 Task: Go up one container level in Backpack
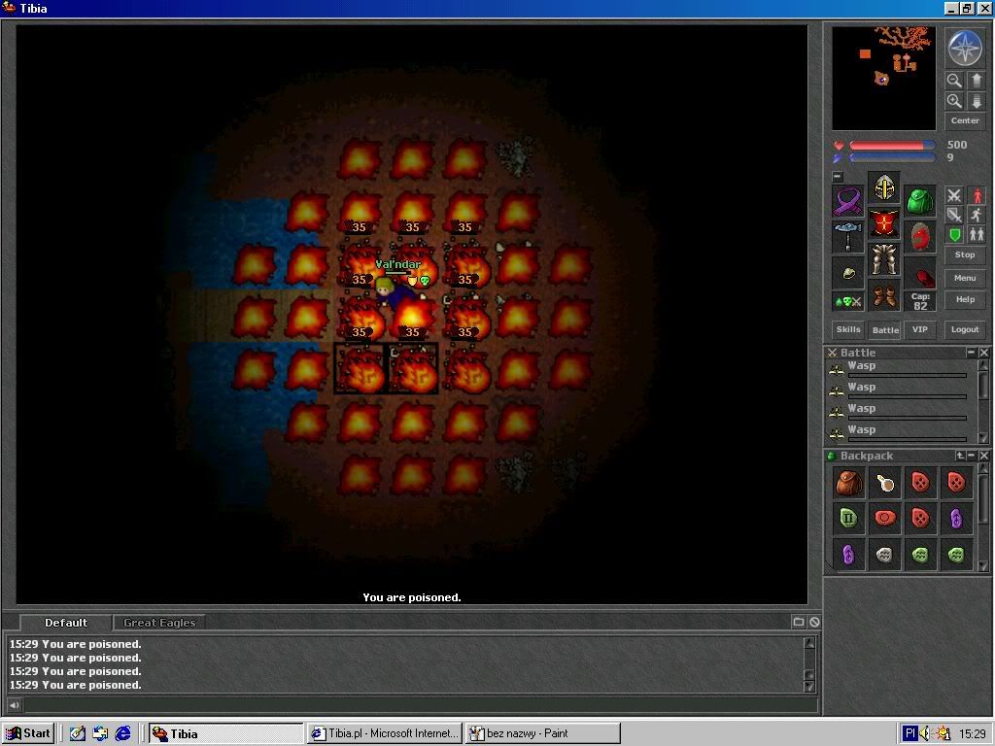(x=960, y=456)
